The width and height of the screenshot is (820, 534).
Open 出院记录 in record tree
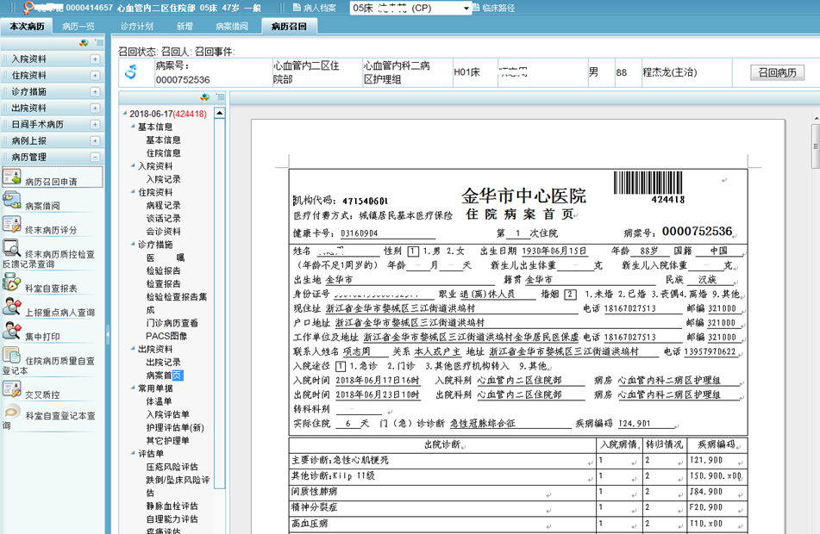(x=163, y=362)
